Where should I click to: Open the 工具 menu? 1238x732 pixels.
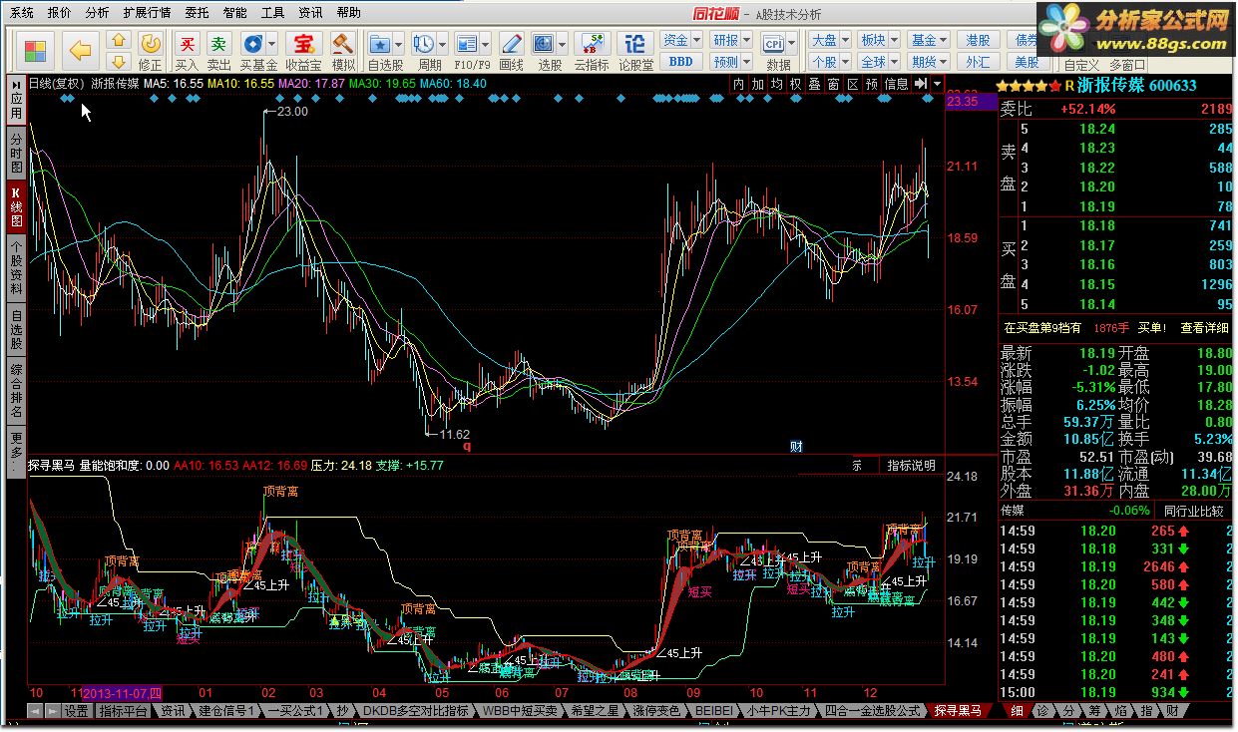272,13
